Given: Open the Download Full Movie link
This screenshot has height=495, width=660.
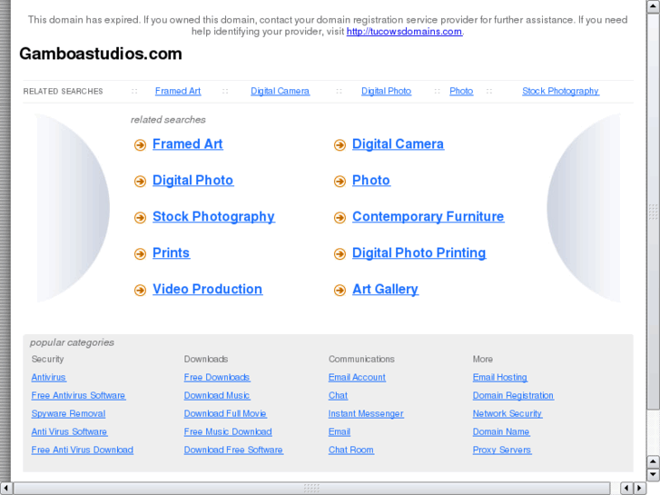Looking at the screenshot, I should coord(225,413).
